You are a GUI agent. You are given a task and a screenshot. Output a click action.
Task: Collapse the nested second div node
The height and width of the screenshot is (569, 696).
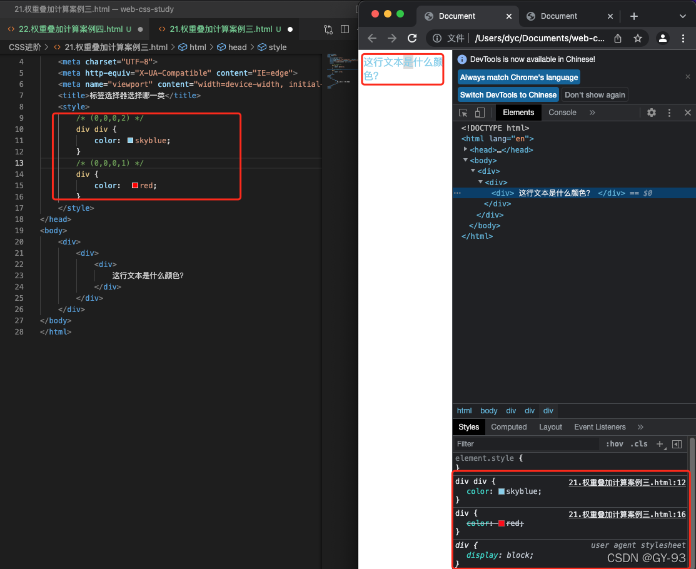pyautogui.click(x=480, y=182)
